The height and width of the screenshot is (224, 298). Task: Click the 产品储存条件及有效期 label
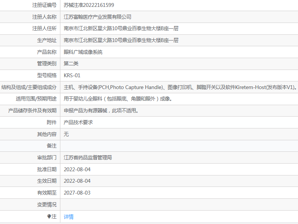coord(32,111)
